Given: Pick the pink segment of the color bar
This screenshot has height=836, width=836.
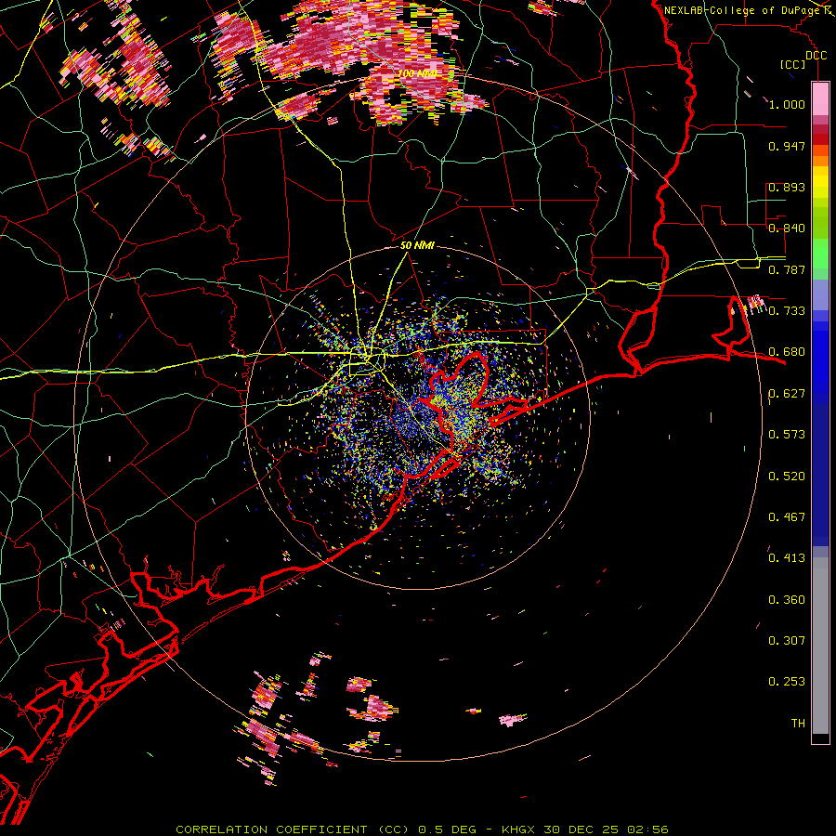Looking at the screenshot, I should (x=820, y=99).
